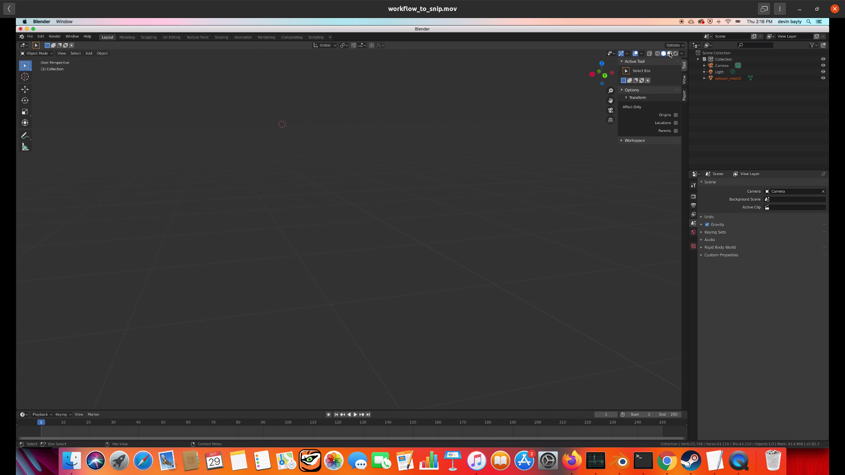This screenshot has width=845, height=475.
Task: Open the View sidebar tab
Action: [x=684, y=80]
